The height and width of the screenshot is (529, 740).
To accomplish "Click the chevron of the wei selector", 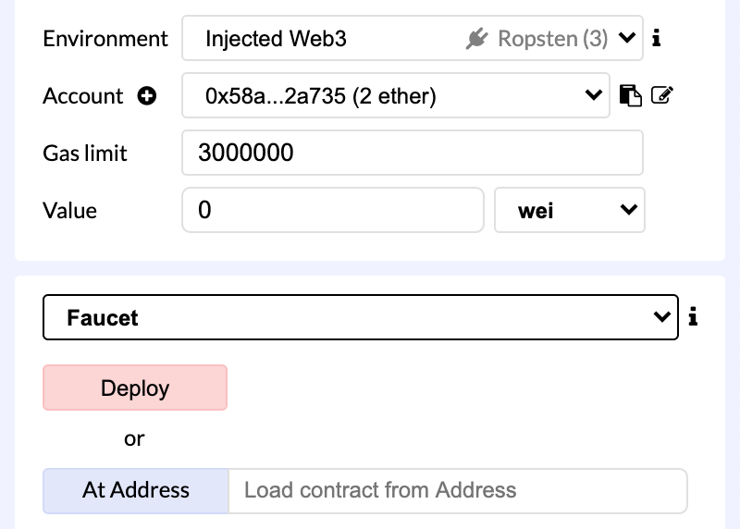I will pos(629,209).
